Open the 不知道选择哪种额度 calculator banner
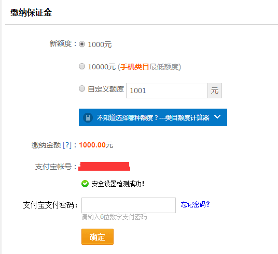This screenshot has width=278, height=254. pyautogui.click(x=153, y=117)
